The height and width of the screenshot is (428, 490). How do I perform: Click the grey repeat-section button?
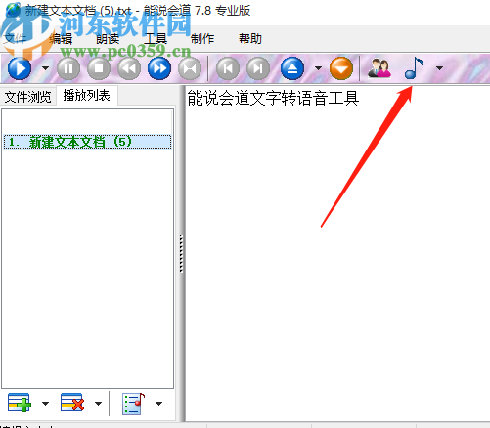(190, 68)
